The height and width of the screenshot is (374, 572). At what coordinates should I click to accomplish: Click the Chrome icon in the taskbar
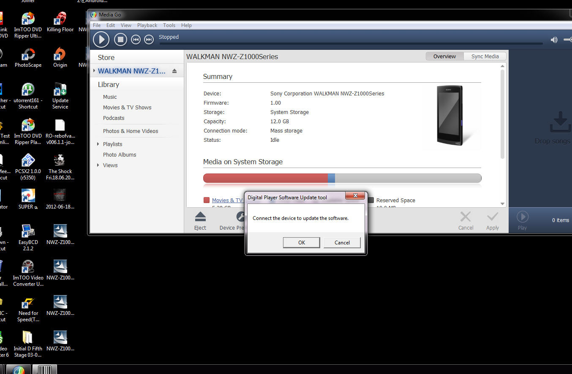point(18,370)
